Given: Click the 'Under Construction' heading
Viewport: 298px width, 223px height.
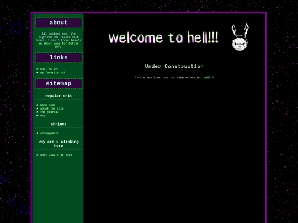Looking at the screenshot, I should coord(174,66).
